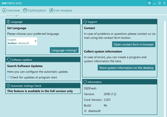Switch to the Optimization tab label
Screen dimensions: 167x117
click(37, 10)
